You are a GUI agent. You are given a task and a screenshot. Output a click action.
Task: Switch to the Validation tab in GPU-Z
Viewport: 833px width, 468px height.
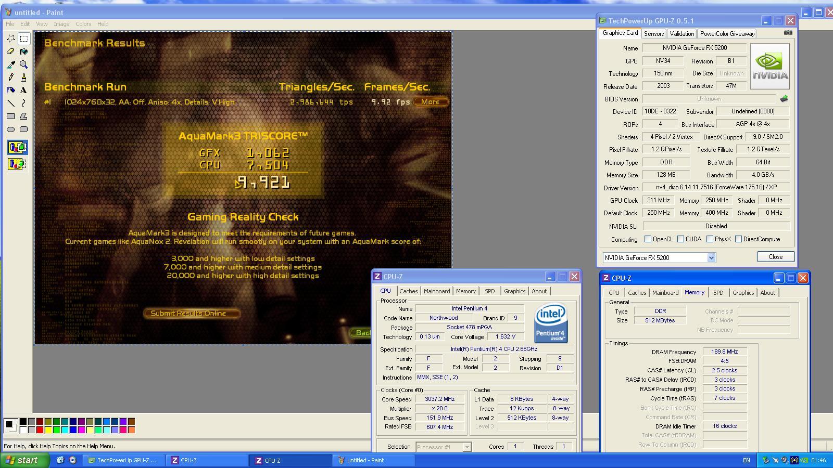681,33
